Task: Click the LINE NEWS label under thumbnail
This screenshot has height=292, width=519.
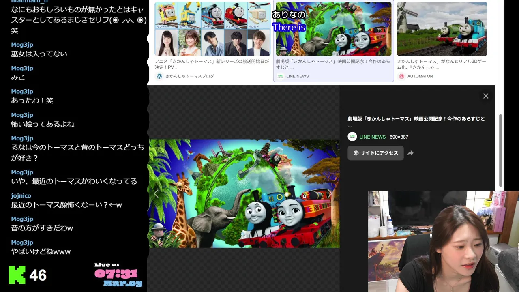Action: (297, 76)
